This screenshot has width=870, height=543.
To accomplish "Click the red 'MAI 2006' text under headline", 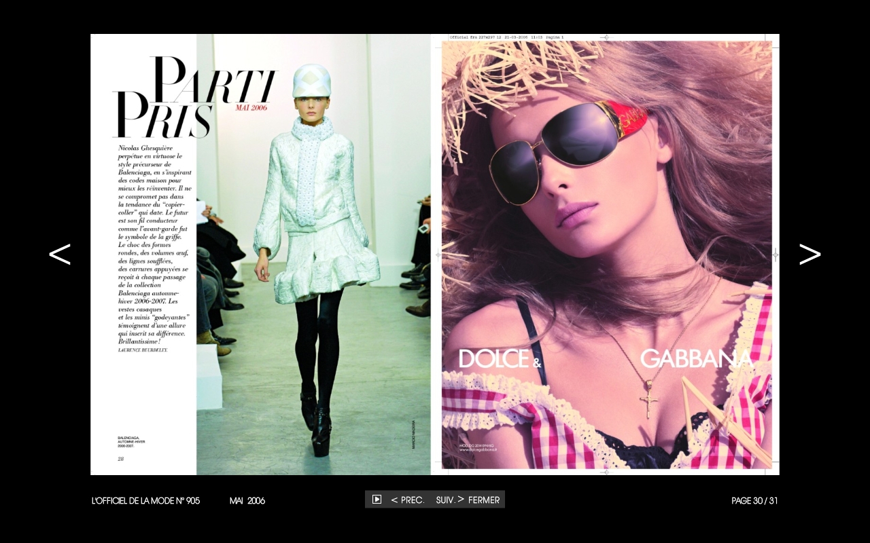I will point(251,108).
